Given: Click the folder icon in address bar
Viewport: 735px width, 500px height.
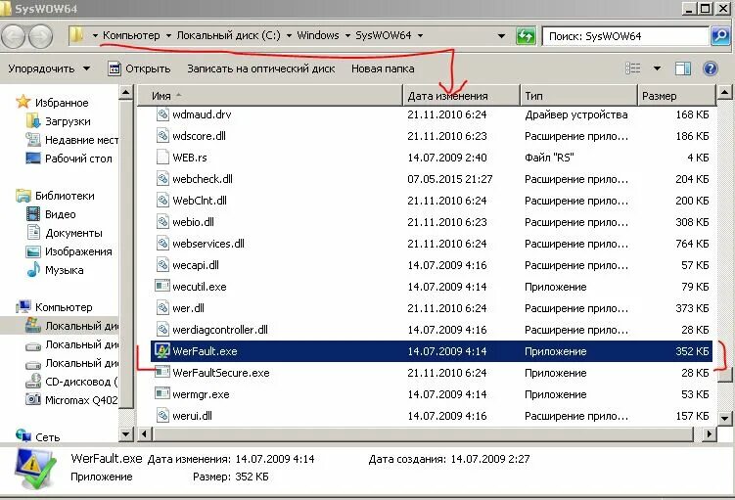Looking at the screenshot, I should (76, 34).
